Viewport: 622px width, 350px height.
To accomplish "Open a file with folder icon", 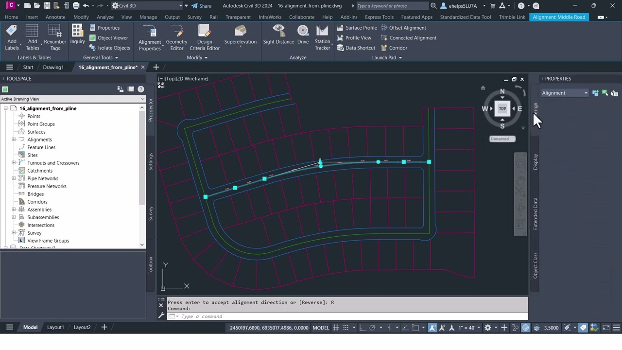I will click(37, 6).
